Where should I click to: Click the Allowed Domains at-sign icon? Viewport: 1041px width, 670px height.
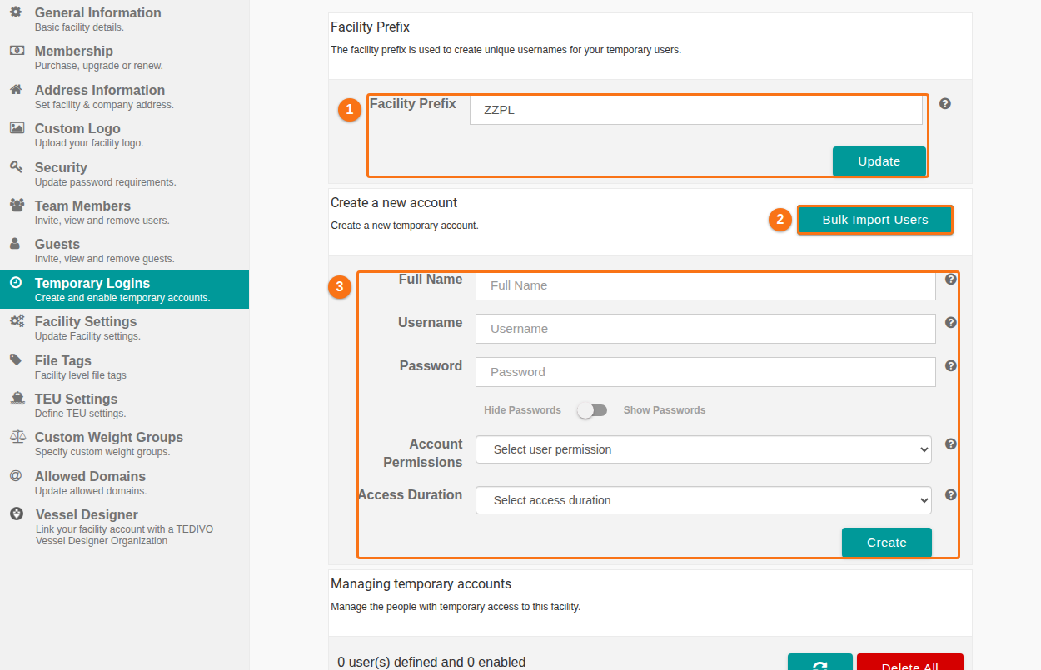[x=15, y=476]
